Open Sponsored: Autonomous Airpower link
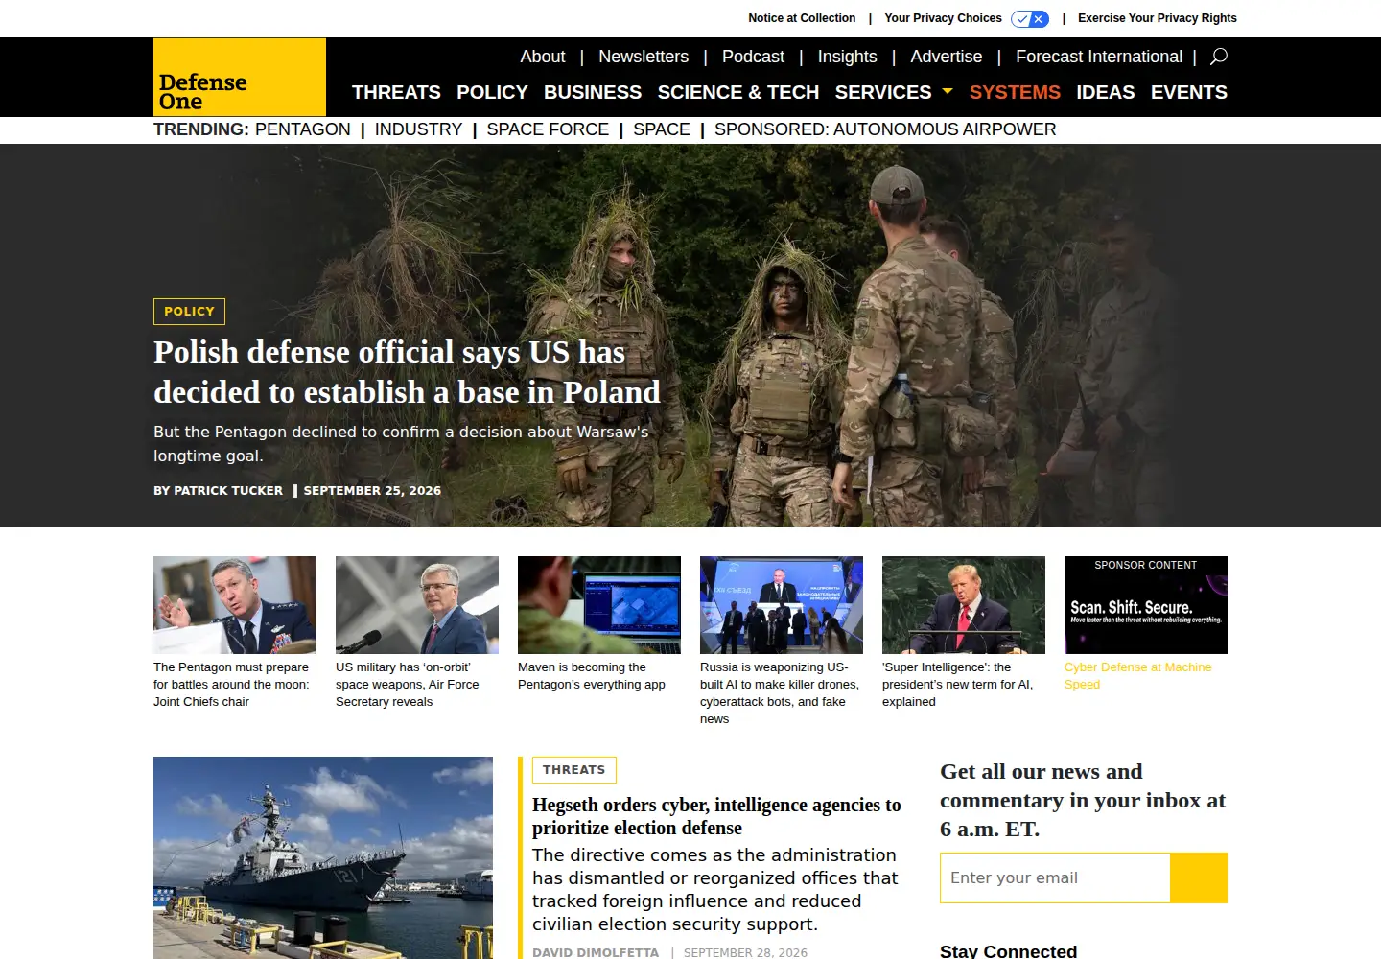The image size is (1381, 959). 885,129
